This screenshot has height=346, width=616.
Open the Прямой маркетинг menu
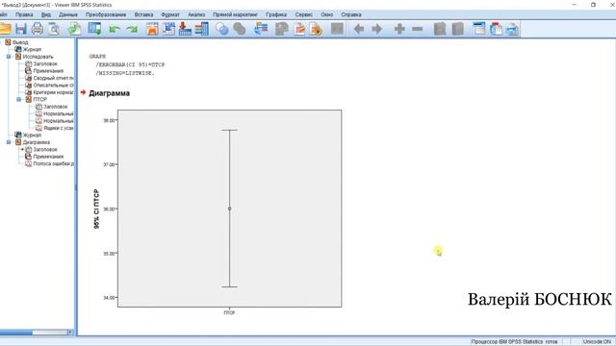pos(235,14)
